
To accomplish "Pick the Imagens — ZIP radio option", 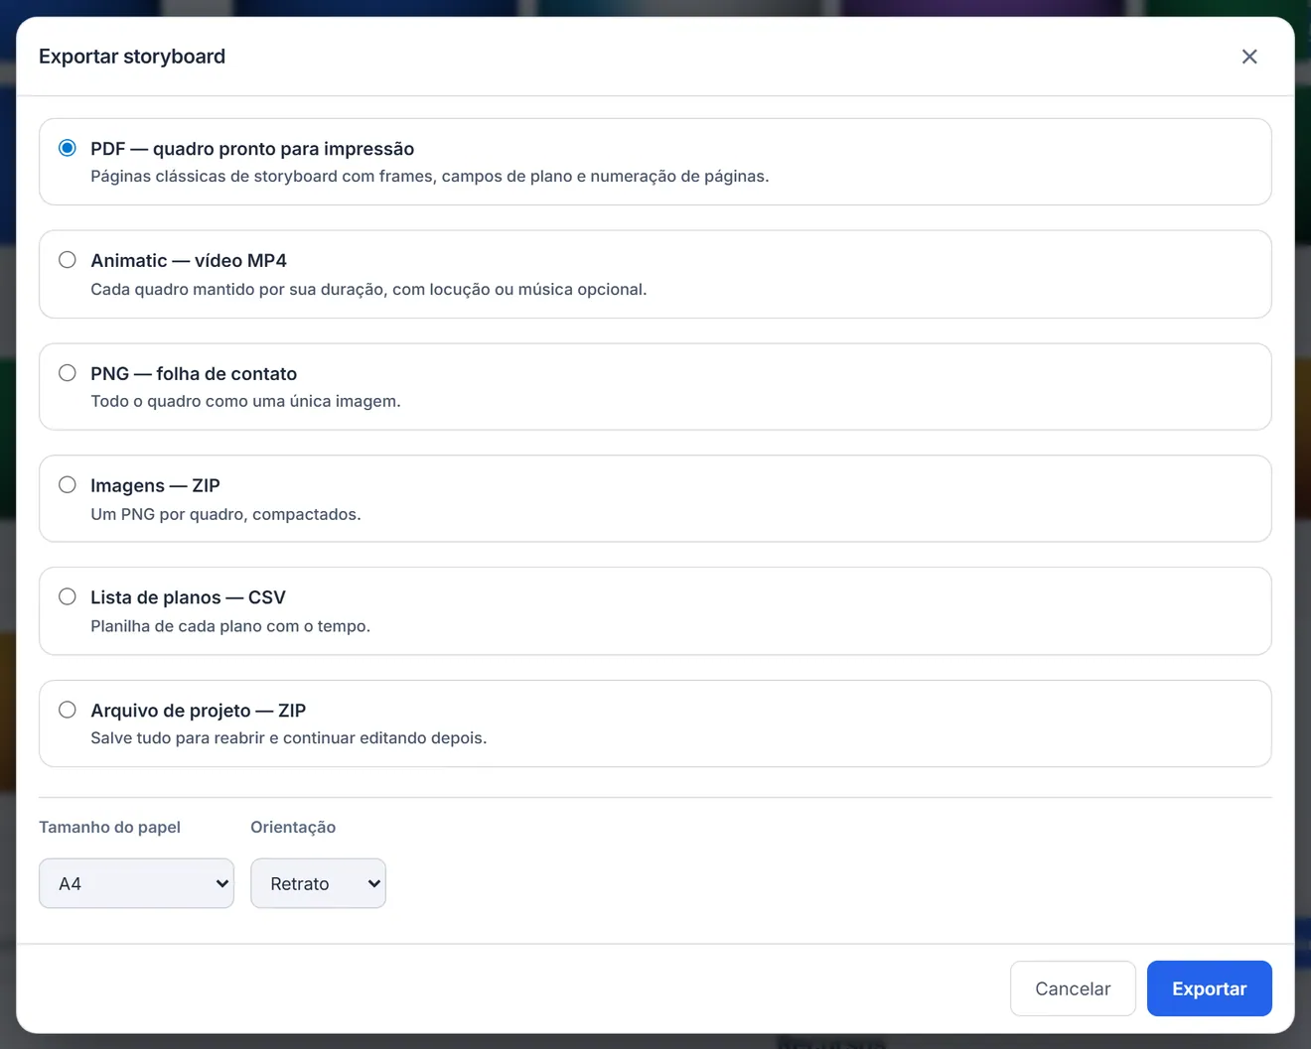I will (68, 485).
